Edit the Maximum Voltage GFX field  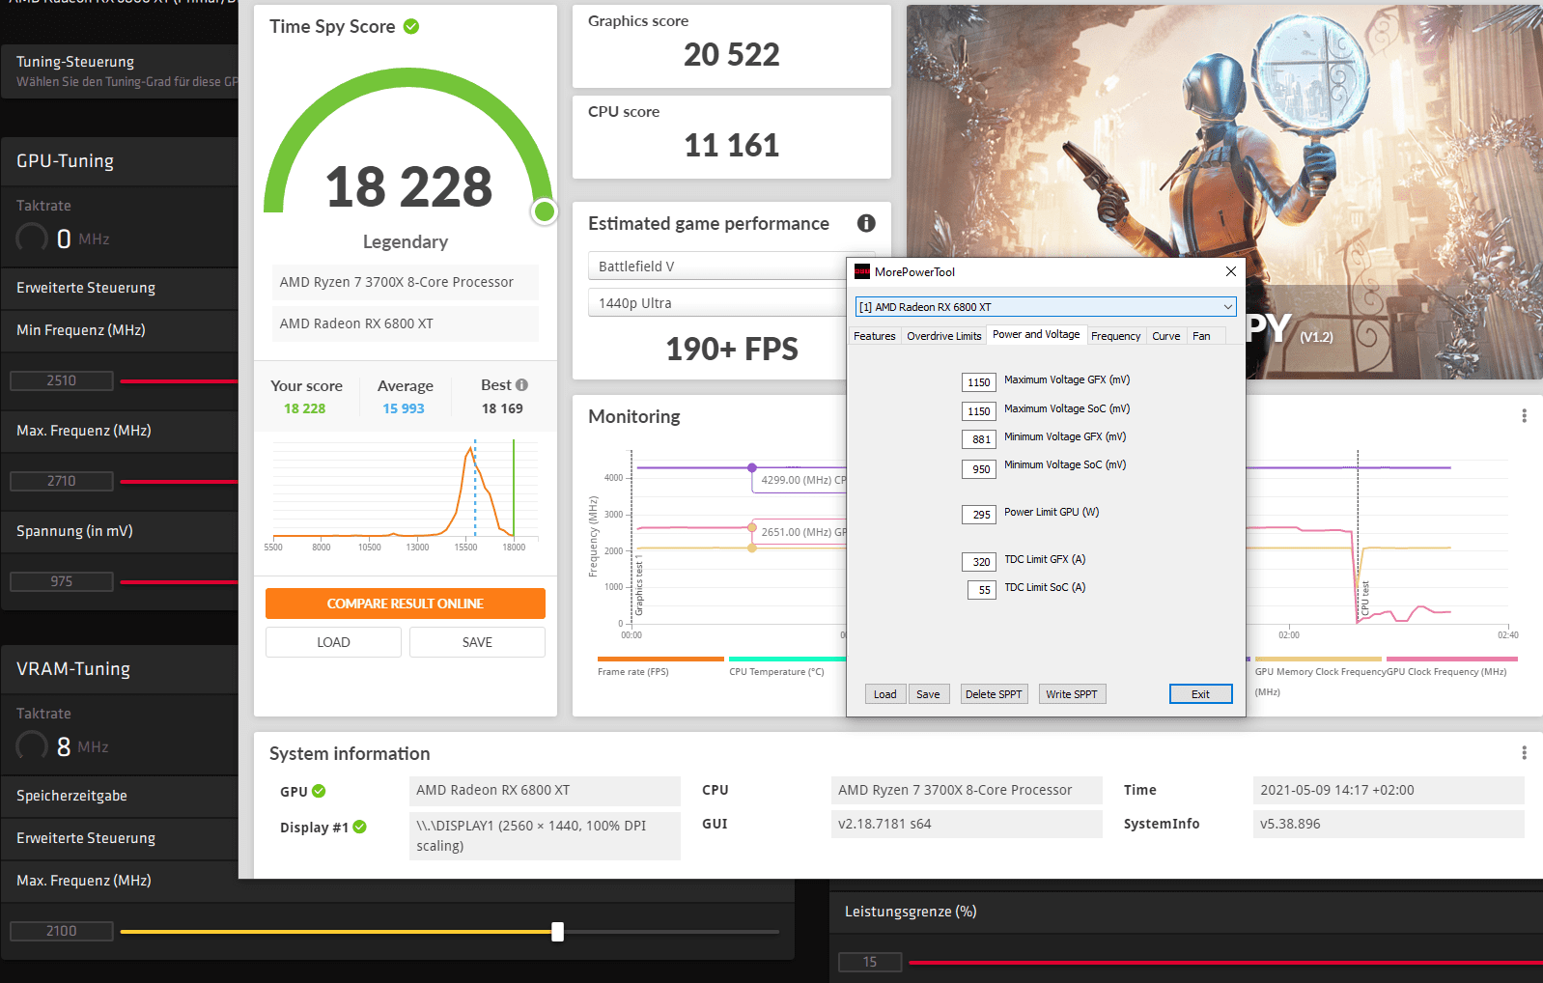(x=978, y=382)
